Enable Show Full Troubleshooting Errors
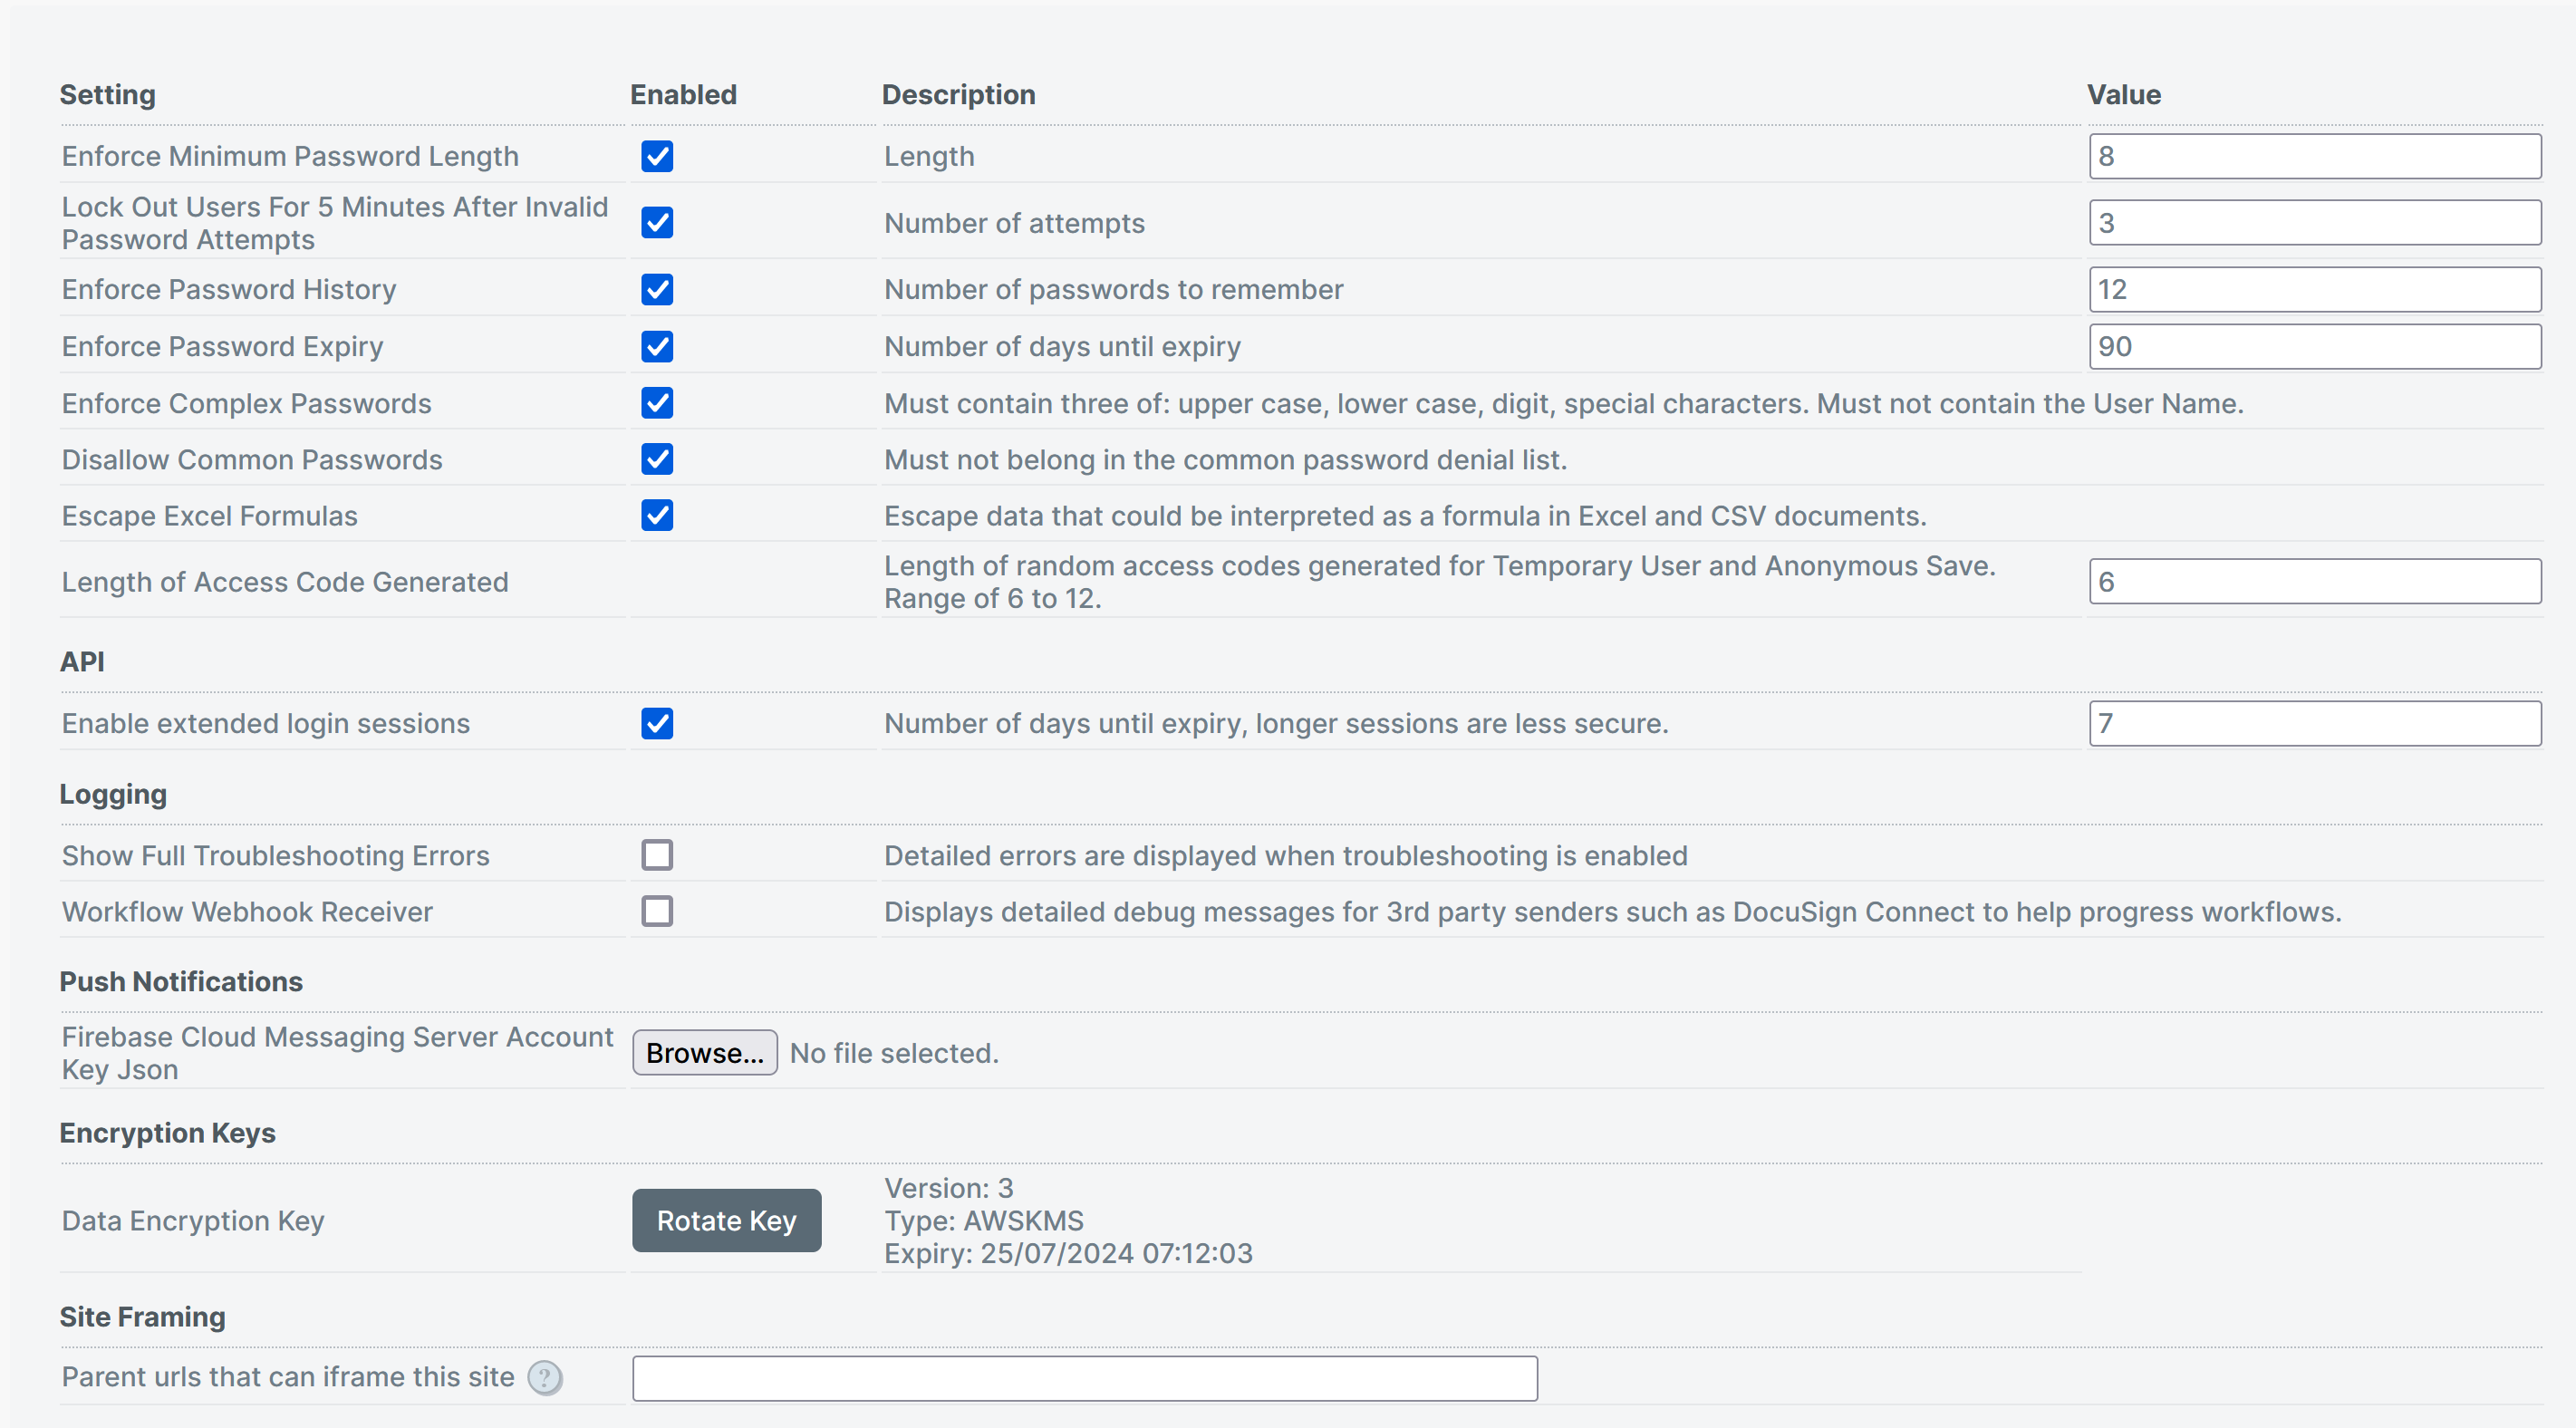 click(x=657, y=855)
